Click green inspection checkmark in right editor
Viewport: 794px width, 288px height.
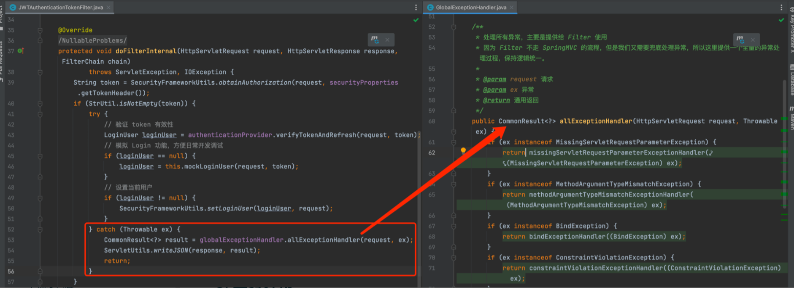pyautogui.click(x=781, y=20)
